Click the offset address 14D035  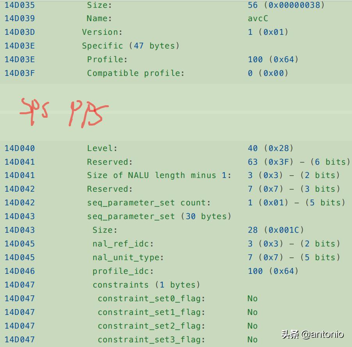pyautogui.click(x=20, y=5)
